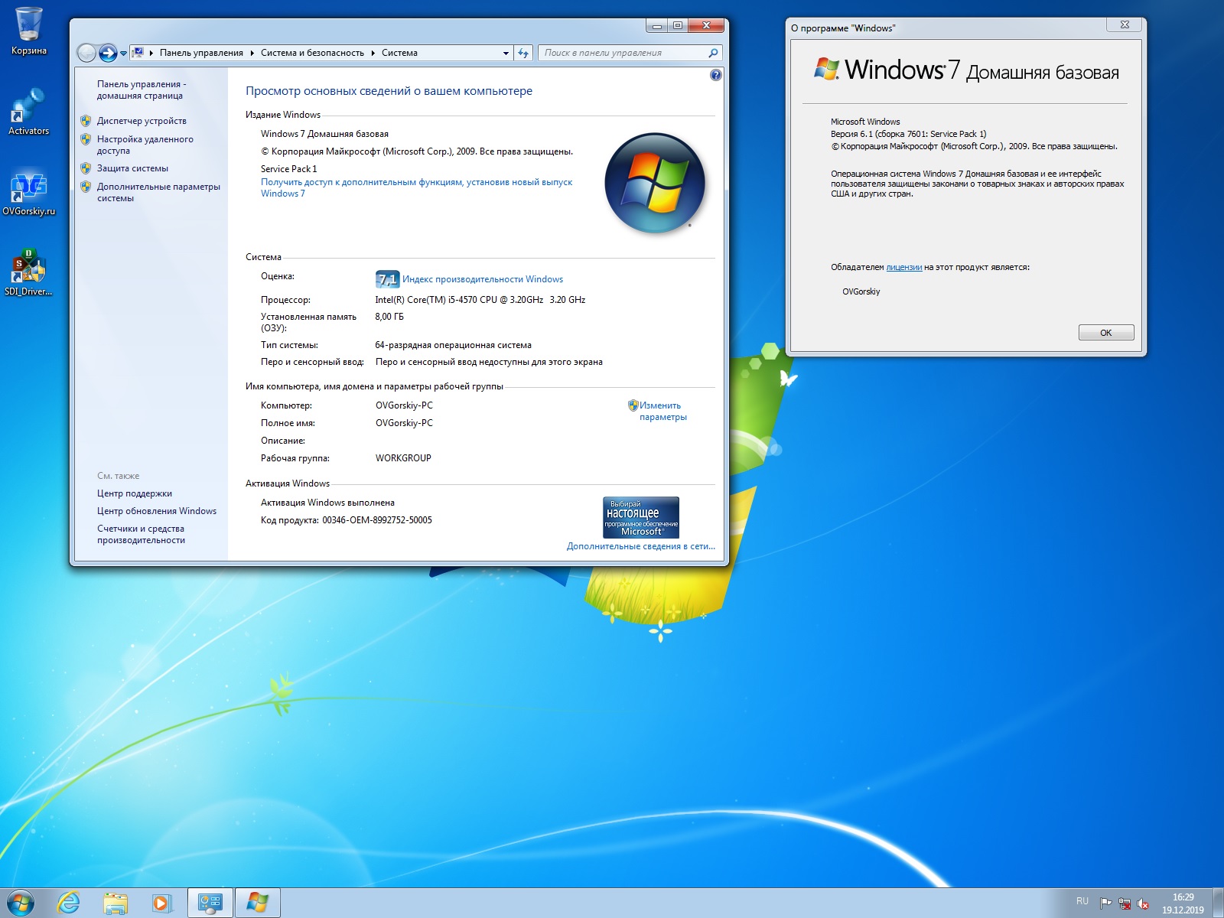Open the Activators desktop shortcut
Image resolution: width=1224 pixels, height=918 pixels.
click(29, 112)
